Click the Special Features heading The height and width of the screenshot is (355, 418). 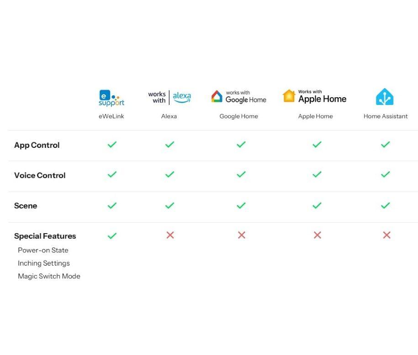[x=45, y=236]
